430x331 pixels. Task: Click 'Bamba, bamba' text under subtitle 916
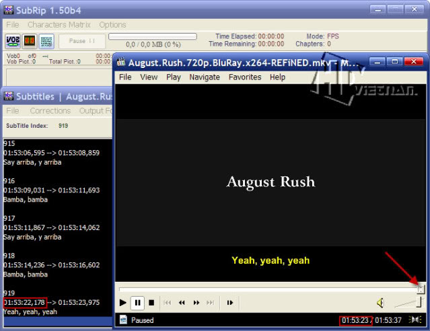click(x=25, y=200)
